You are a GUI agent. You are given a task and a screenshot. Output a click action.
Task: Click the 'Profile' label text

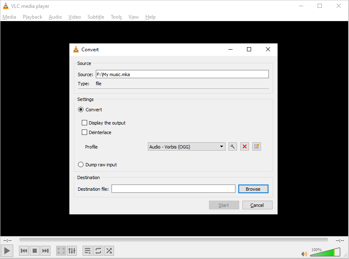click(91, 147)
